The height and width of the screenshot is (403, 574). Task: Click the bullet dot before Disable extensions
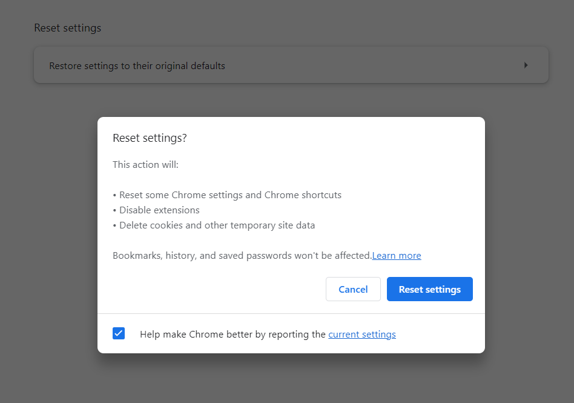tap(115, 211)
